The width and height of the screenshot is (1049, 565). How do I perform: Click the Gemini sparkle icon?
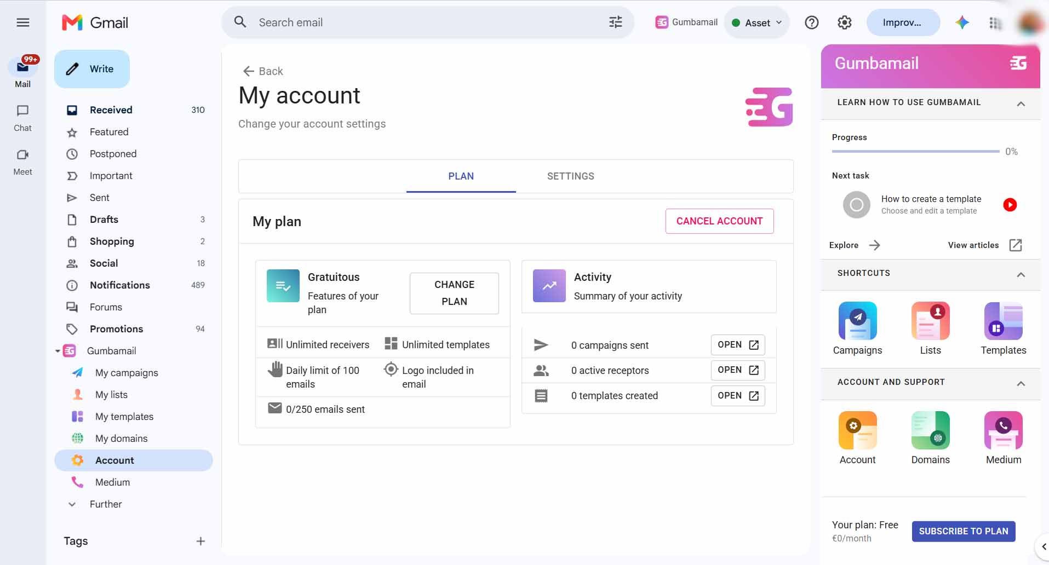pyautogui.click(x=962, y=22)
